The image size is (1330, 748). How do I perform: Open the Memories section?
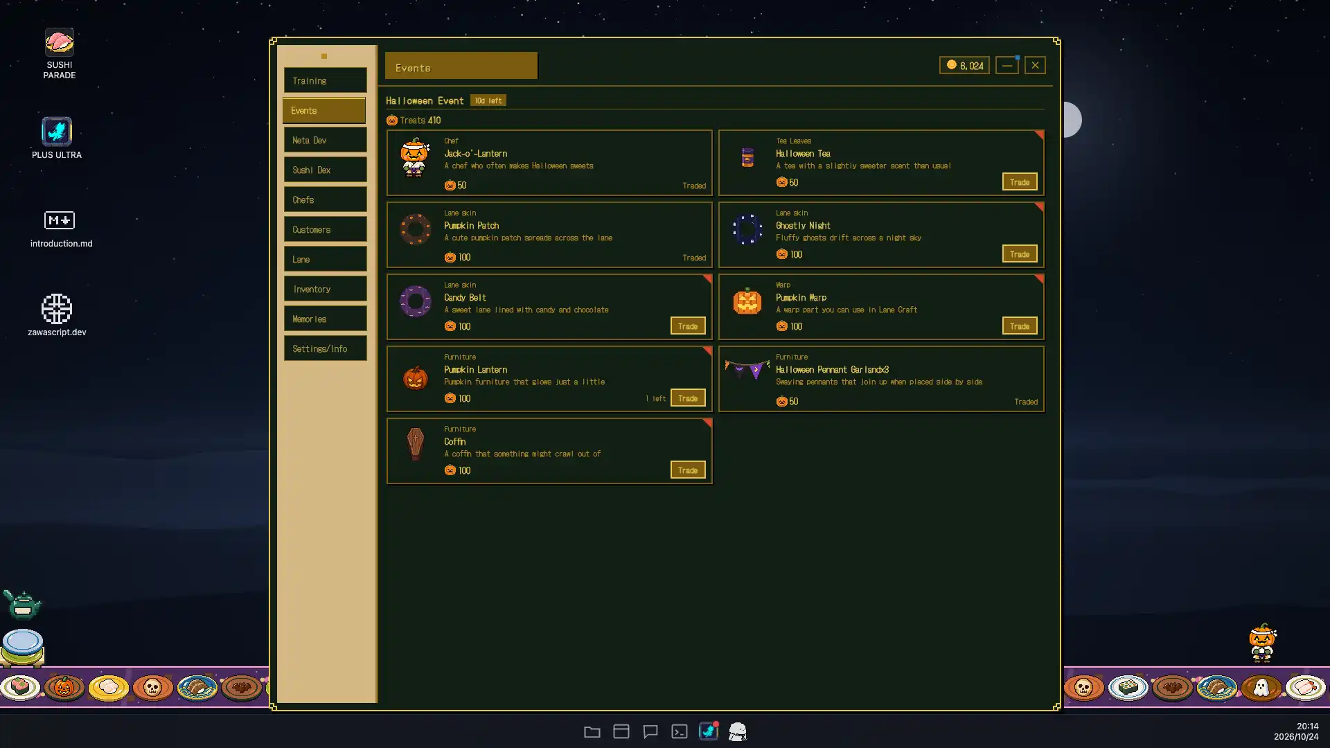pyautogui.click(x=325, y=319)
